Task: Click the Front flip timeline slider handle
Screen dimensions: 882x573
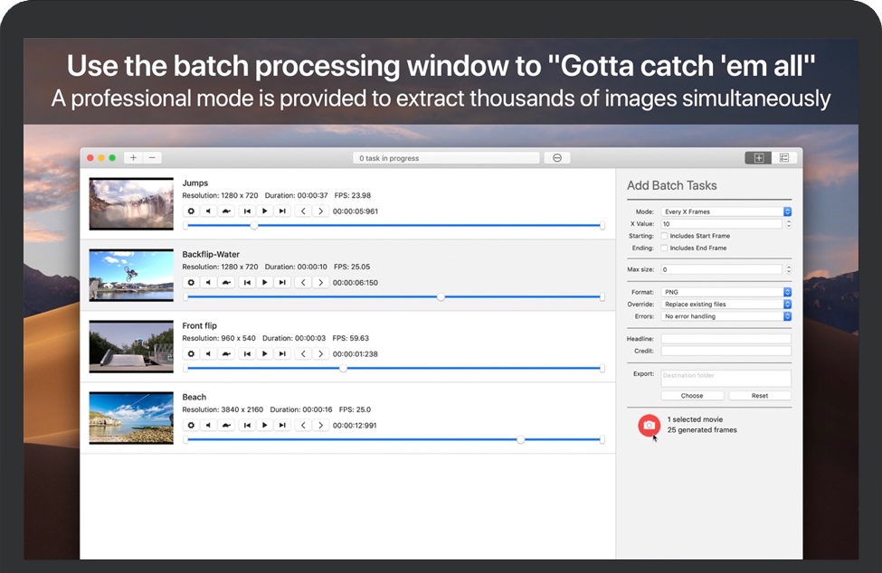Action: point(343,368)
